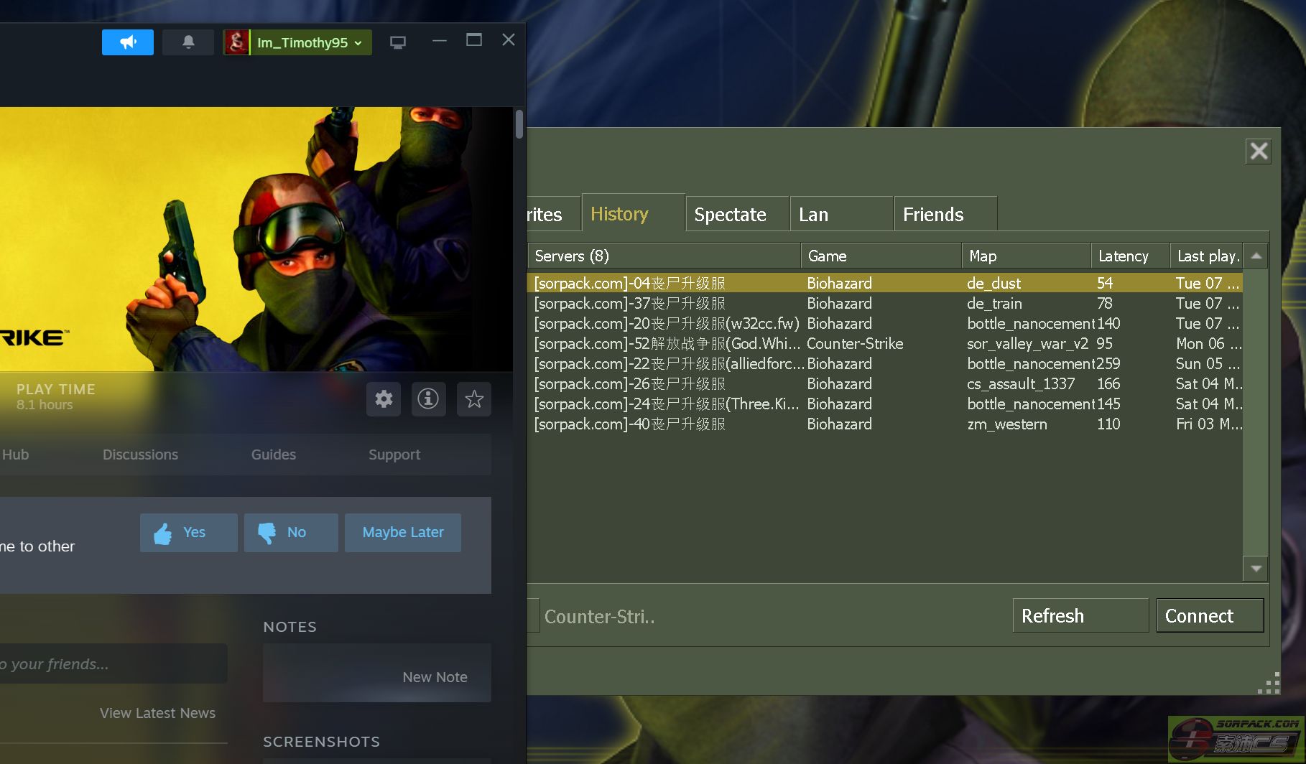Click the PLAY TIME 8.1 hours text
The image size is (1306, 764).
55,396
